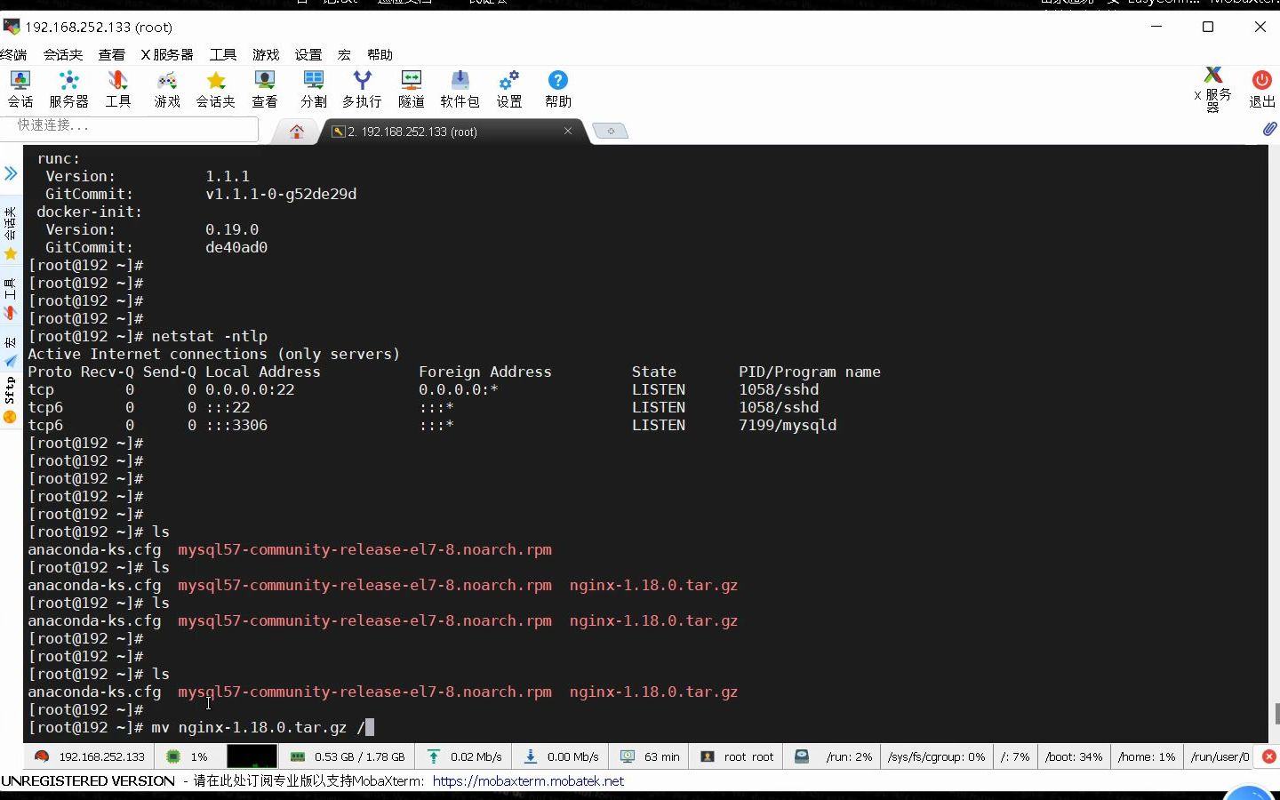This screenshot has width=1280, height=800.
Task: Open the 隧道 (Tunneling) toolbar icon
Action: click(412, 90)
